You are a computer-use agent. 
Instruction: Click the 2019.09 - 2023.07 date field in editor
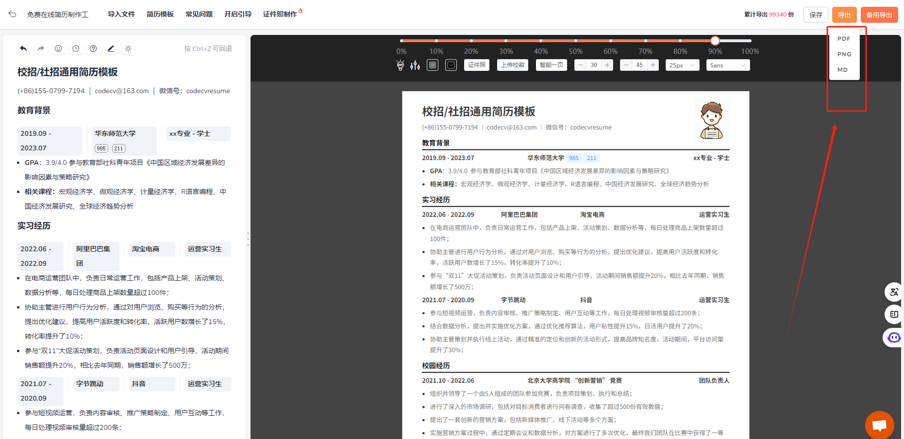pyautogui.click(x=50, y=141)
